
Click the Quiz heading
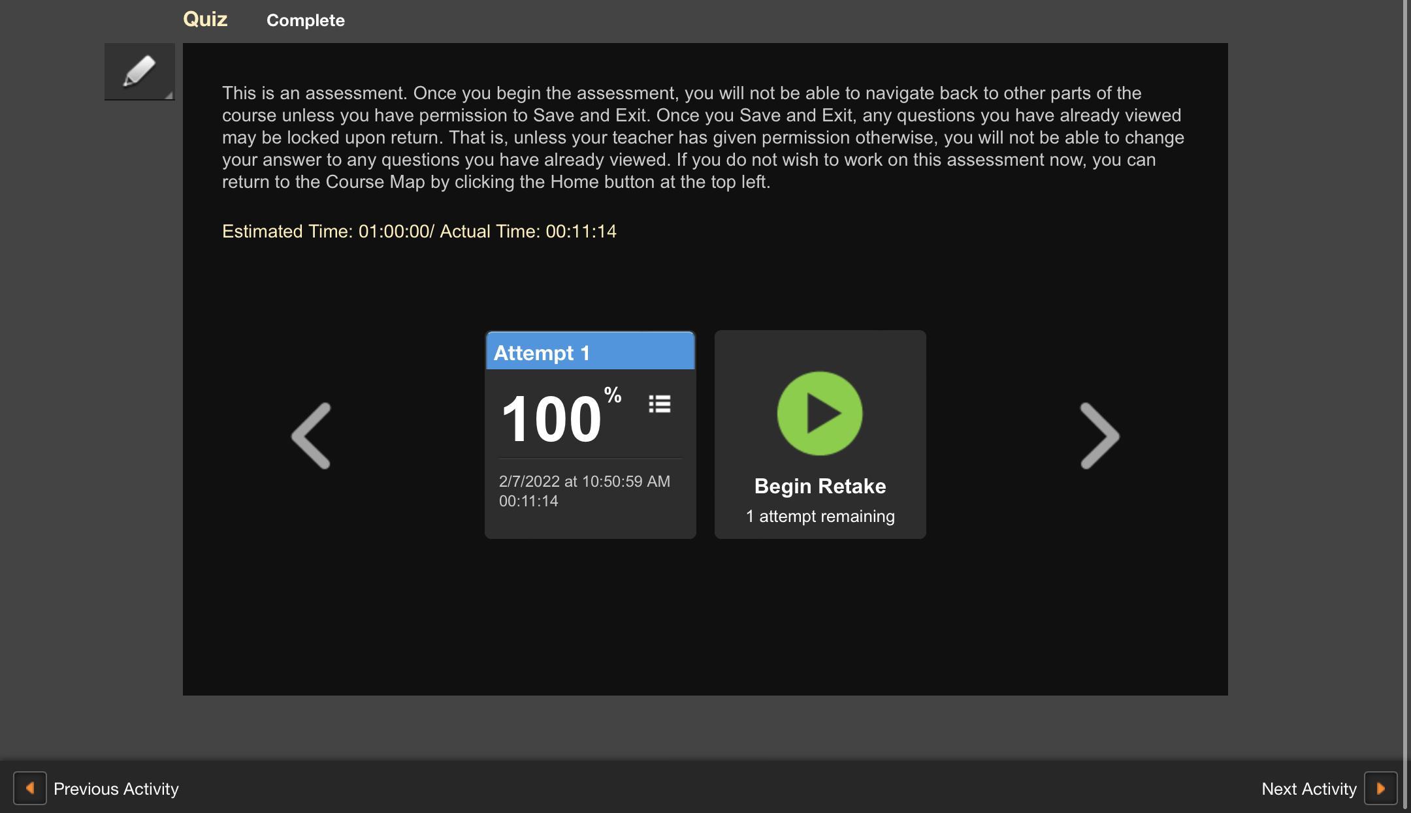coord(205,19)
